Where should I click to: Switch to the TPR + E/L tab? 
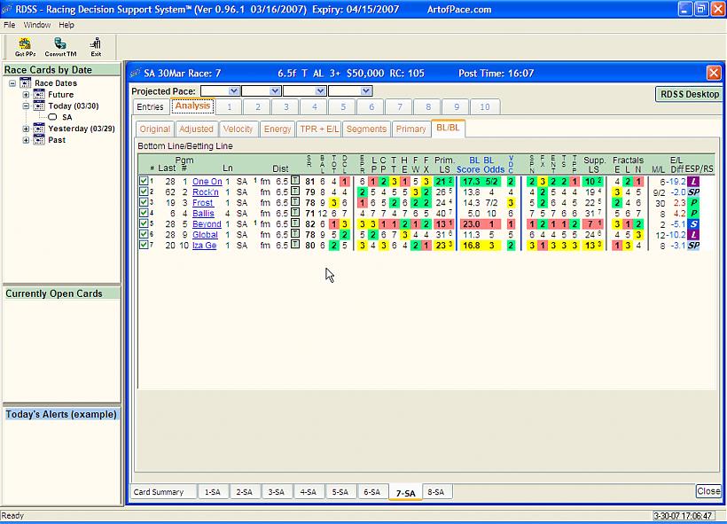click(319, 129)
